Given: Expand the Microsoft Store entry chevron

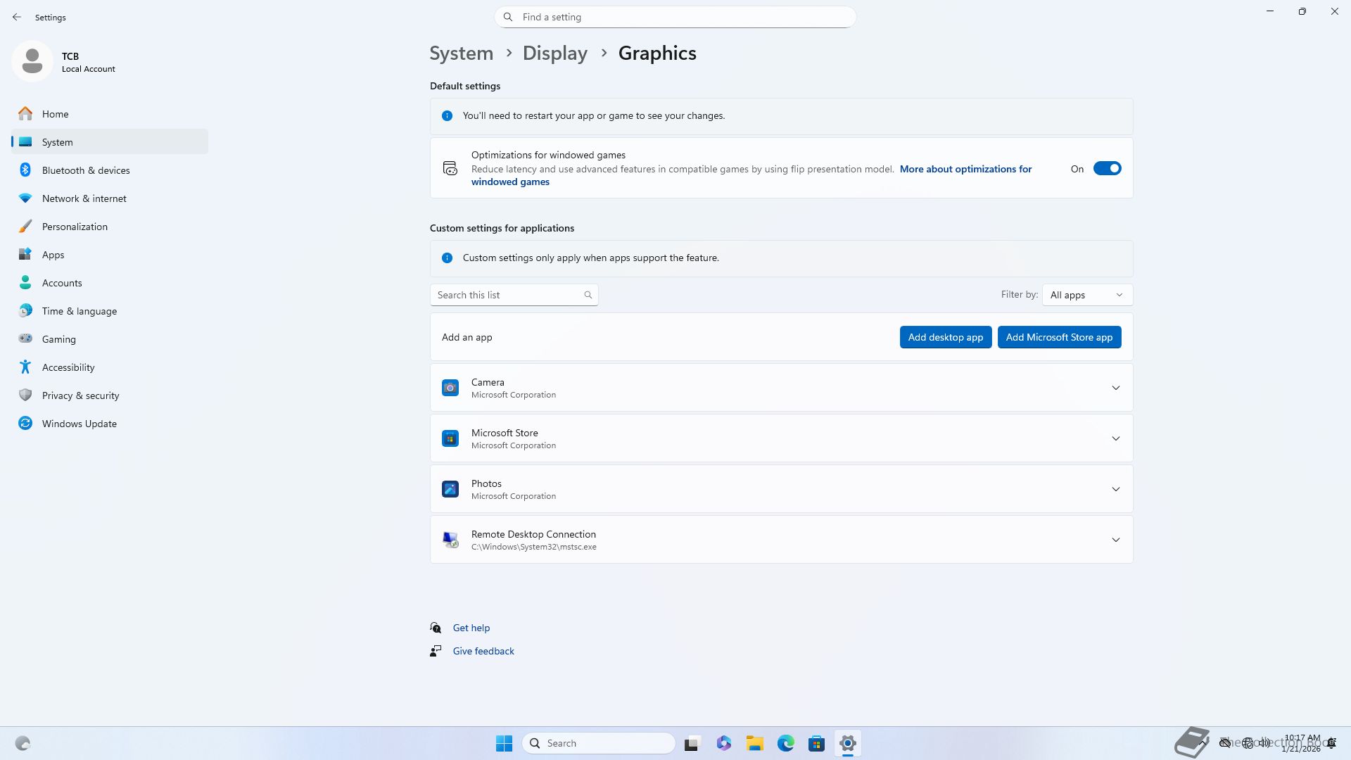Looking at the screenshot, I should [1115, 438].
